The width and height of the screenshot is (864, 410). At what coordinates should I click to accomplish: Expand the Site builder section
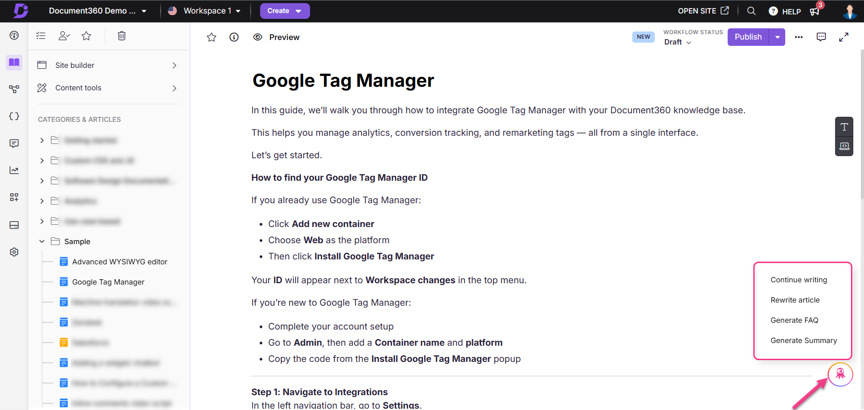107,65
